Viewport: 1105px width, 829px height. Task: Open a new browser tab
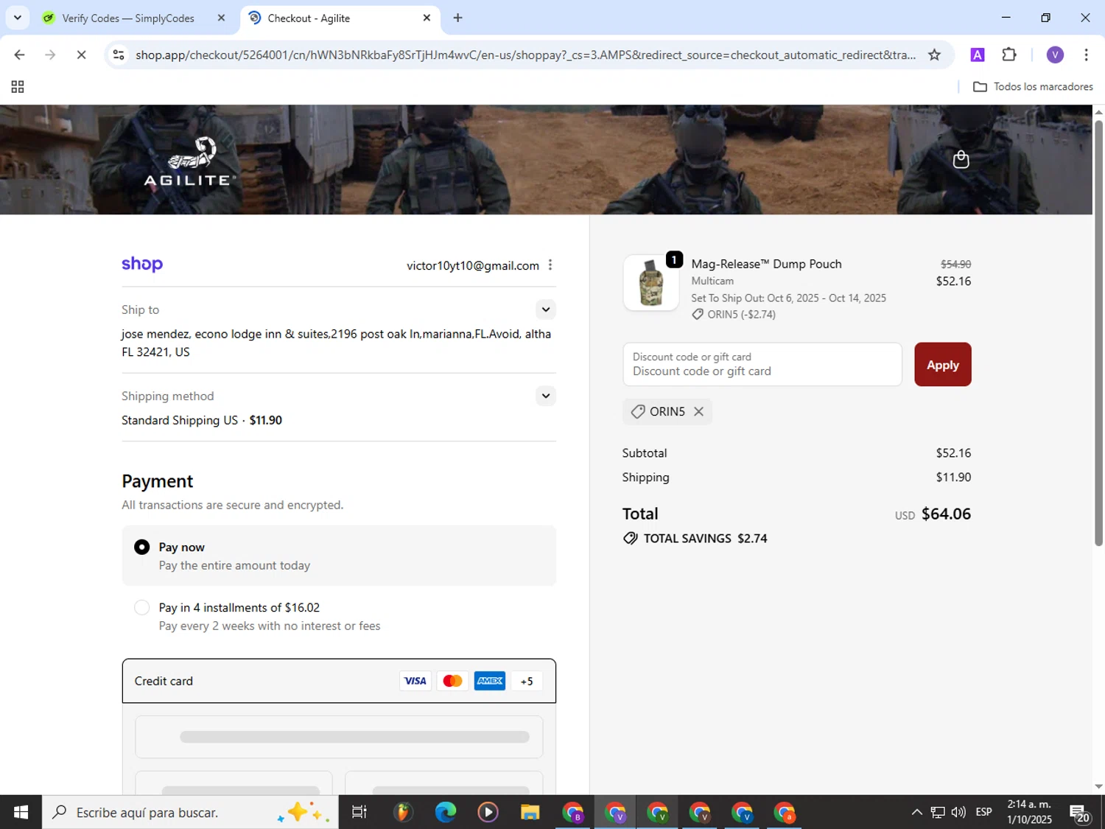point(457,18)
